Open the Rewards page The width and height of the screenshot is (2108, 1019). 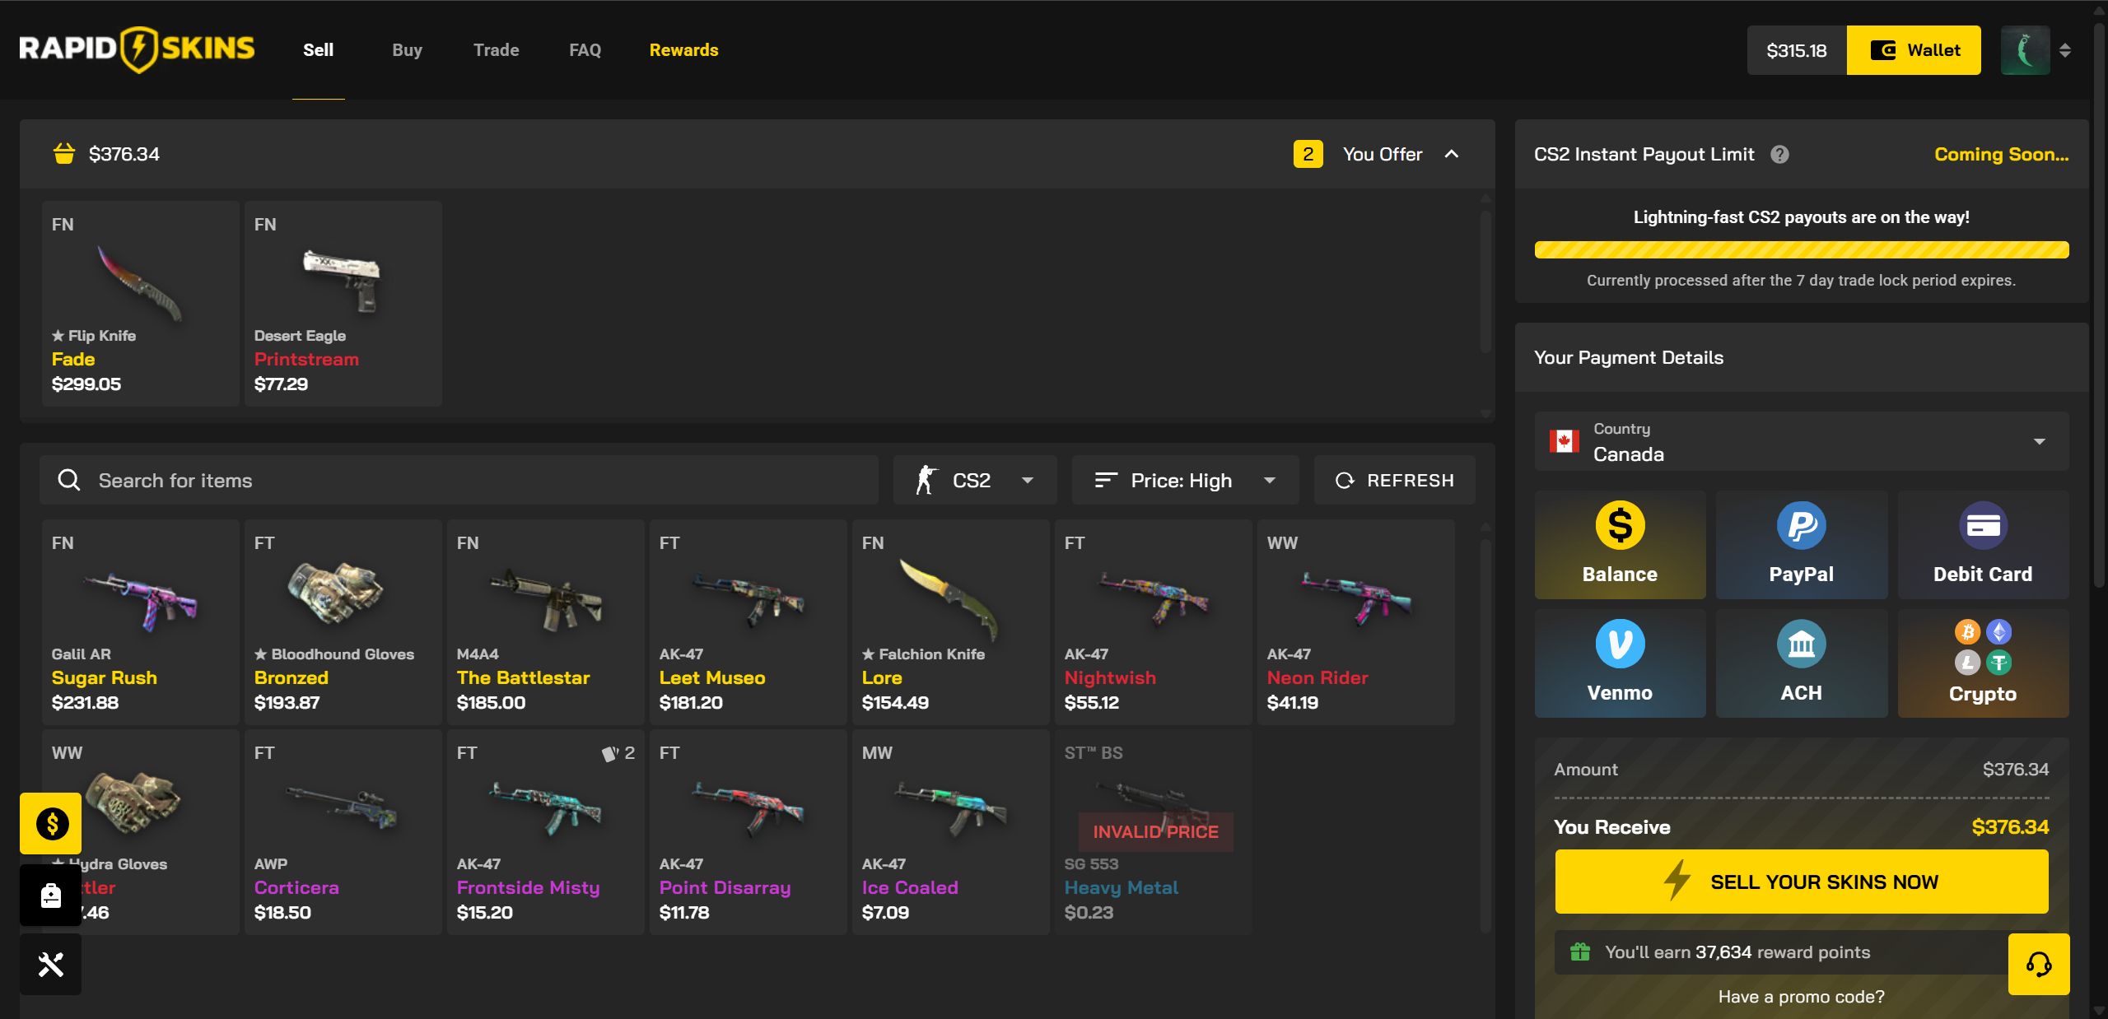tap(683, 50)
